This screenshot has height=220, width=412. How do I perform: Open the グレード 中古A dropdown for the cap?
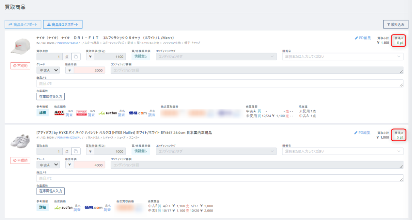click(48, 70)
